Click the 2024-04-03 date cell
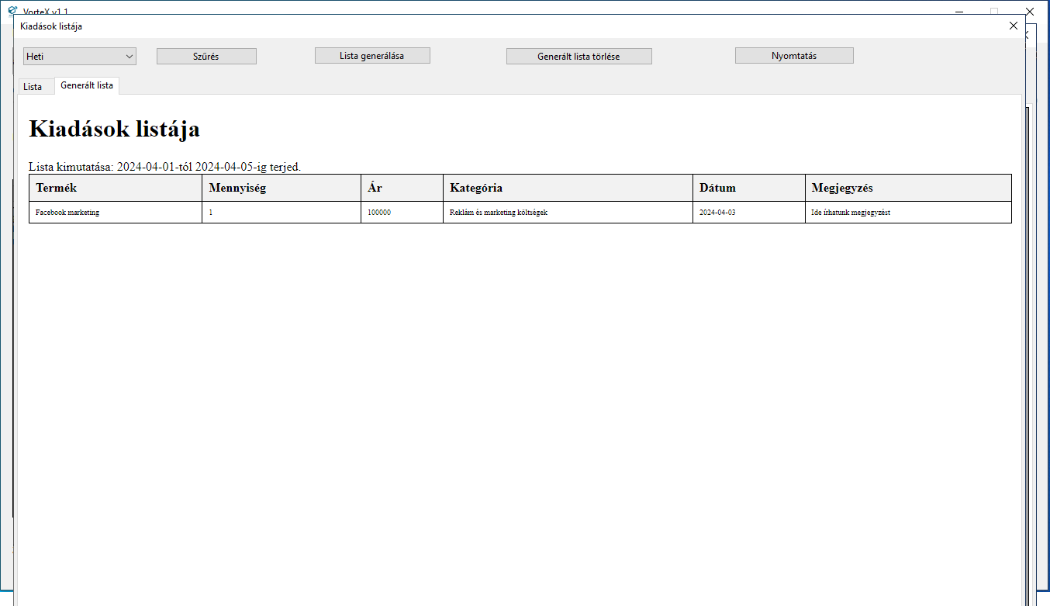Image resolution: width=1050 pixels, height=606 pixels. [x=717, y=213]
